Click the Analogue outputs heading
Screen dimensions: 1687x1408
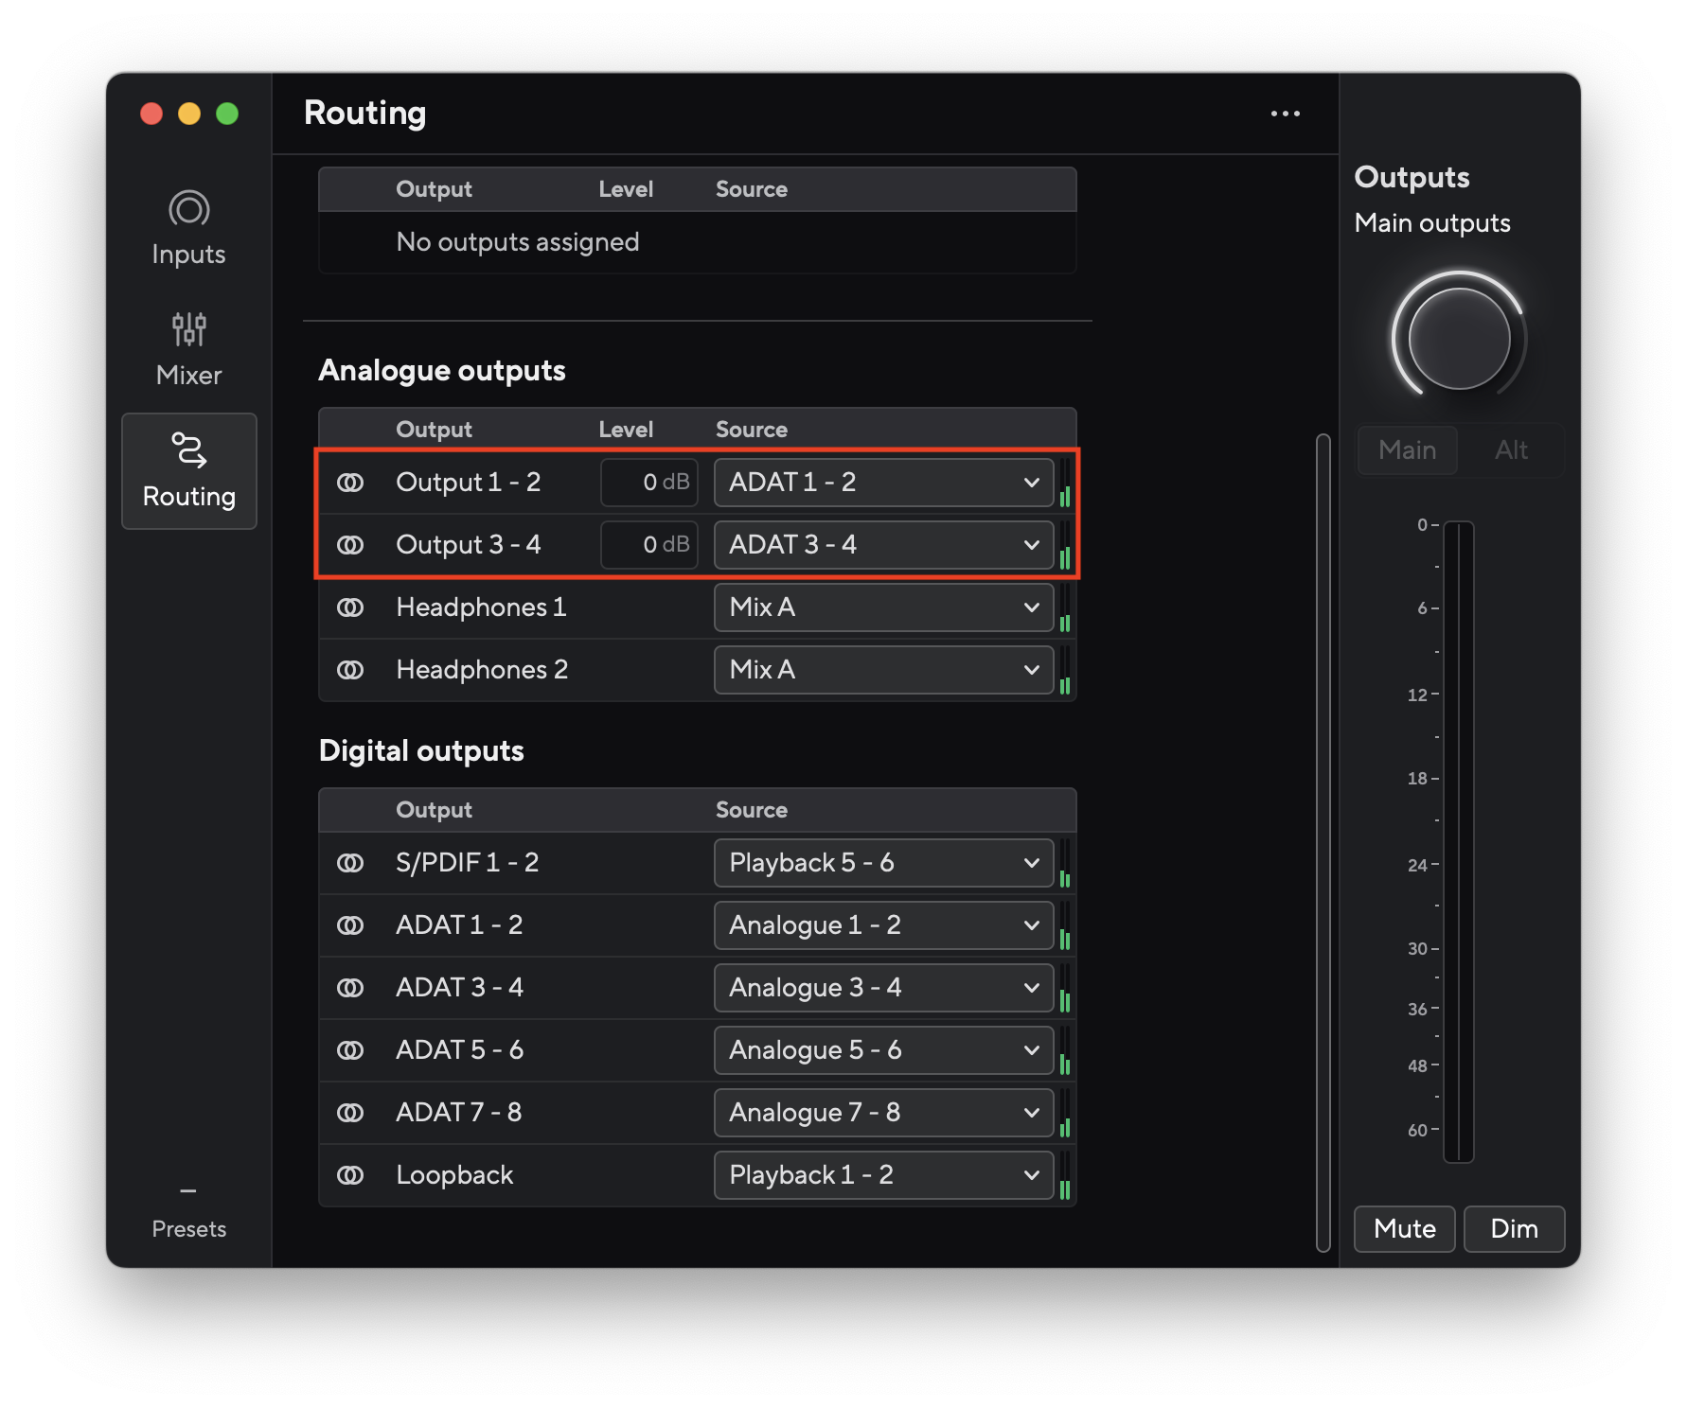tap(442, 371)
